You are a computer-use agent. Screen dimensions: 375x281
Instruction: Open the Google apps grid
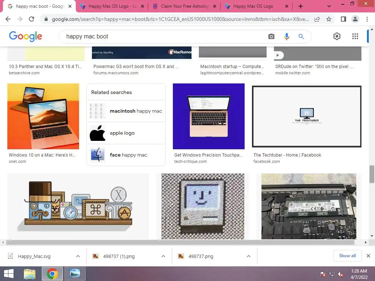pyautogui.click(x=355, y=36)
